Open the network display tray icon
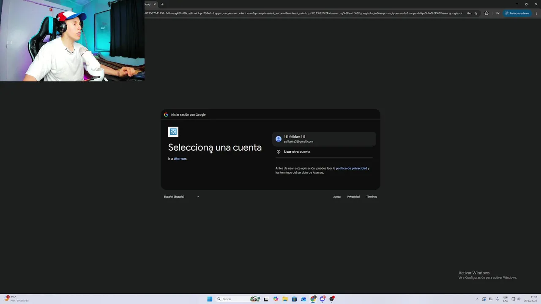Screen dimensions: 541x304 pos(514,299)
